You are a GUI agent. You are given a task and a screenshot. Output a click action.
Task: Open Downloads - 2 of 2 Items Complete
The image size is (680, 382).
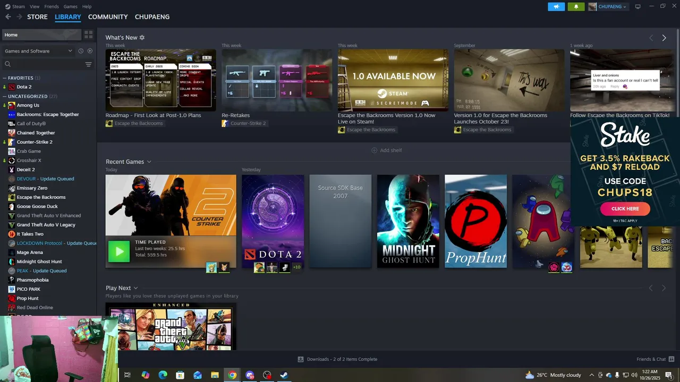pos(342,359)
